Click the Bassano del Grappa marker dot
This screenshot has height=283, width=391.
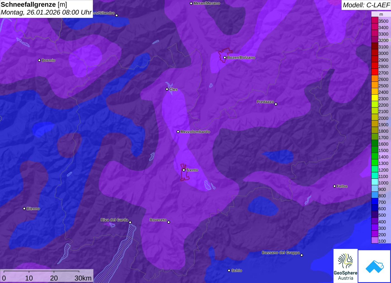coord(302,255)
